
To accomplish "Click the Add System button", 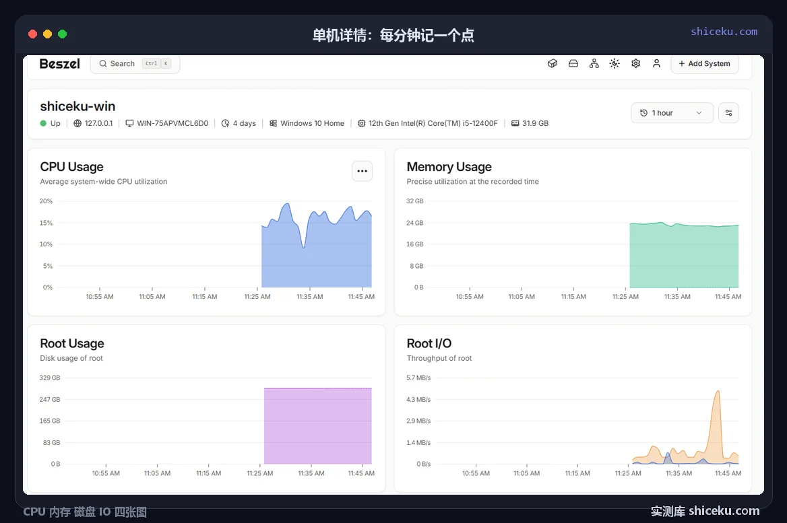I will tap(705, 64).
